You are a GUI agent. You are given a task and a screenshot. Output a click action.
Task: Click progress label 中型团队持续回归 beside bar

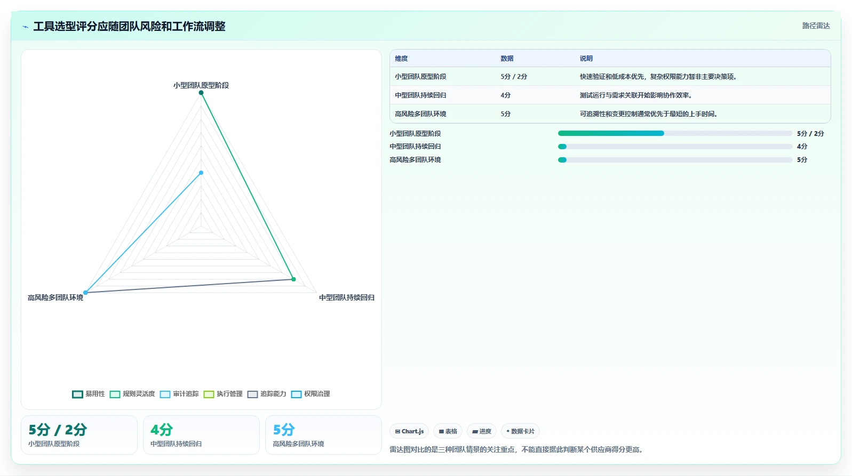tap(415, 147)
